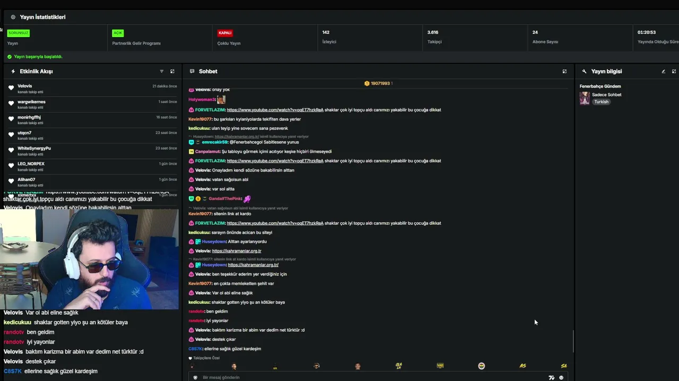This screenshot has height=381, width=679.
Task: Click kedicukuu's 'sarayın önünde' message
Action: point(242,232)
